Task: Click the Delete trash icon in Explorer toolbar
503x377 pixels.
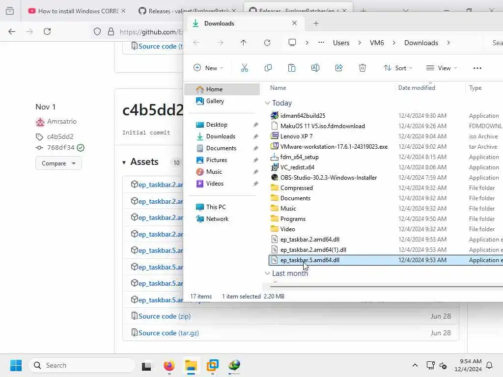Action: pyautogui.click(x=363, y=68)
